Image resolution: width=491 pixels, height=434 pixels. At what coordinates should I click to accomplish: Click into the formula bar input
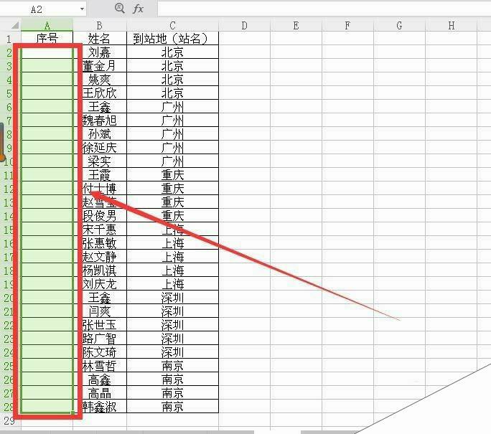pyautogui.click(x=324, y=9)
